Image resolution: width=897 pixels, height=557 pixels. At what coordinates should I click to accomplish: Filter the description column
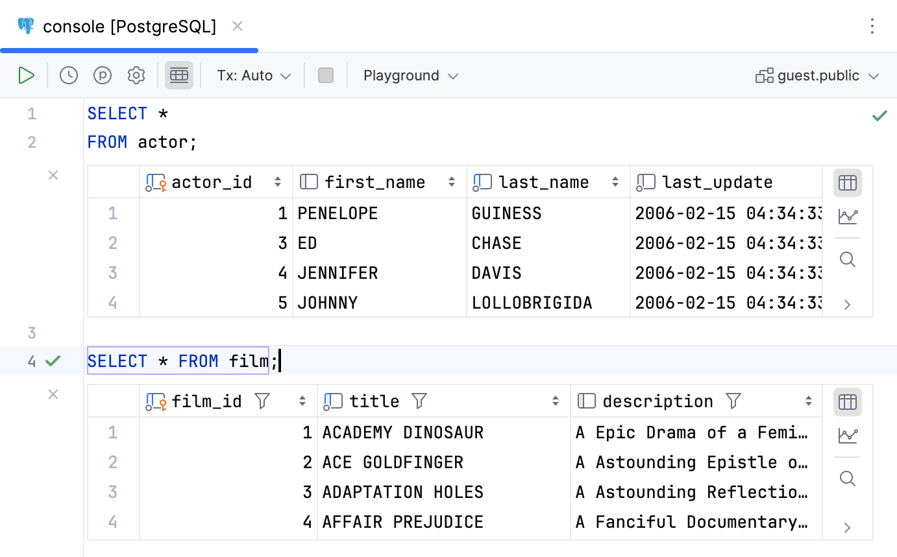(732, 401)
